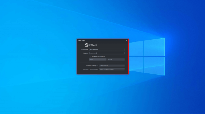Screen dimensions: 205x114
Task: Click the 'Password' label
Action: (x=86, y=53)
